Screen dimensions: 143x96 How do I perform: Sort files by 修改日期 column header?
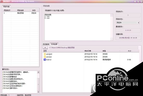pos(93,51)
